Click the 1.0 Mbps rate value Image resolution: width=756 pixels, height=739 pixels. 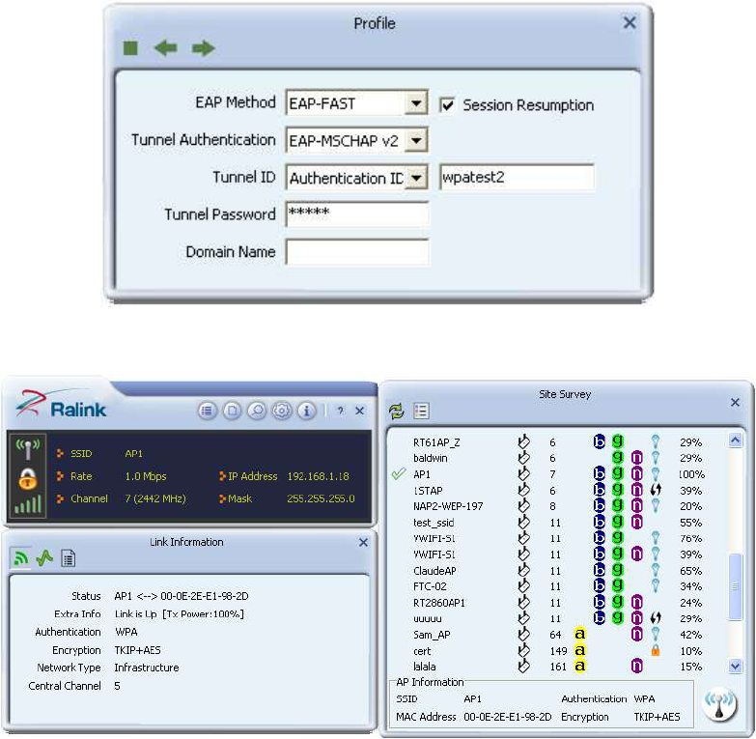[146, 476]
